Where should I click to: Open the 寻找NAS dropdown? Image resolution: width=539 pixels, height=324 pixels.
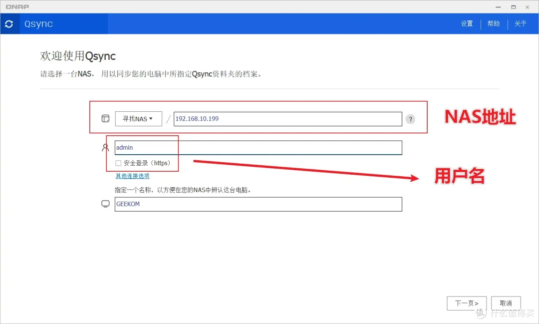tap(139, 119)
